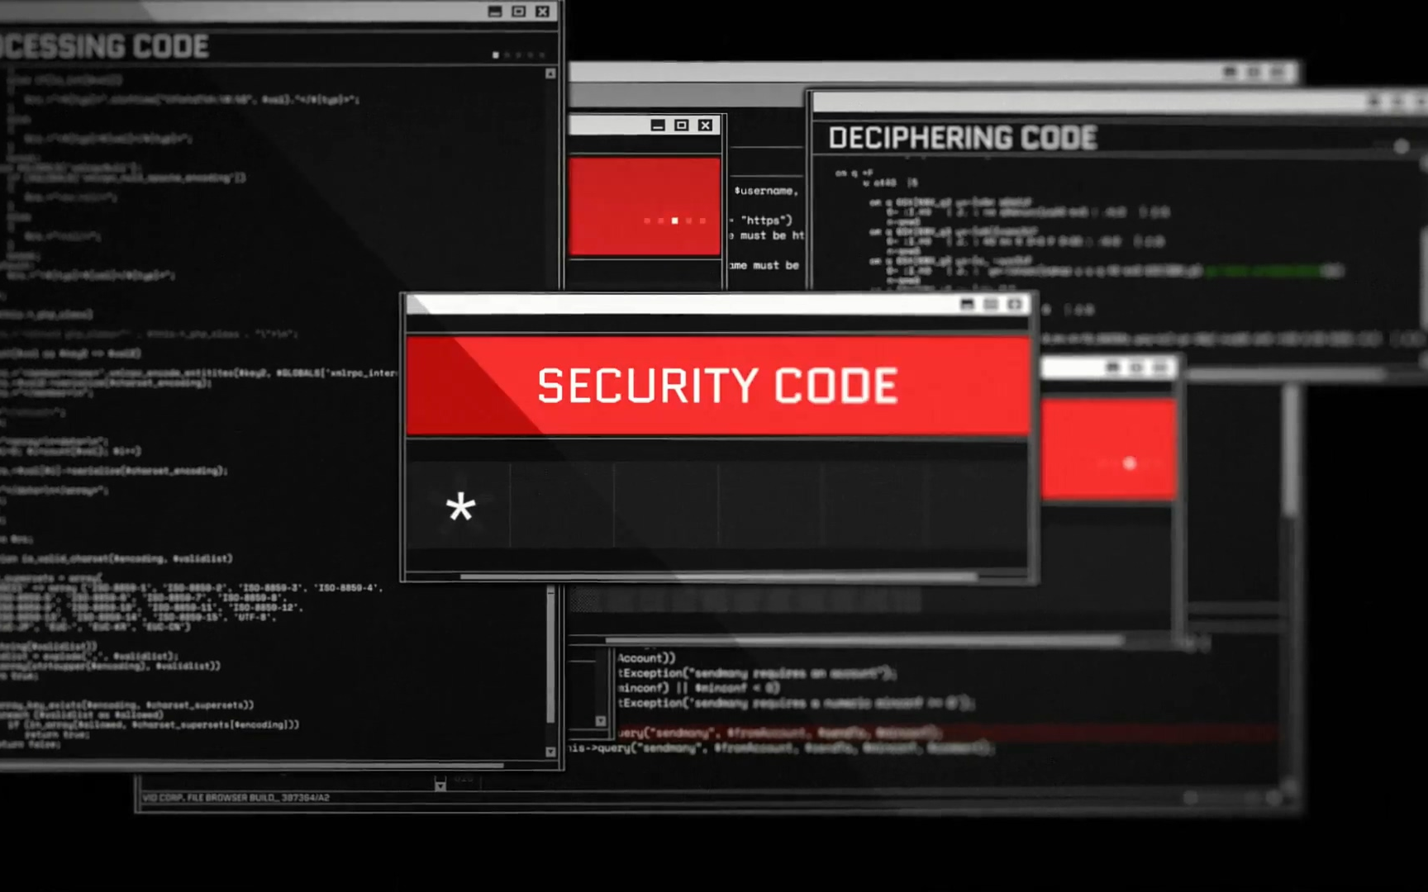The height and width of the screenshot is (892, 1428).
Task: Maximize the large background file browser window
Action: [x=1254, y=73]
